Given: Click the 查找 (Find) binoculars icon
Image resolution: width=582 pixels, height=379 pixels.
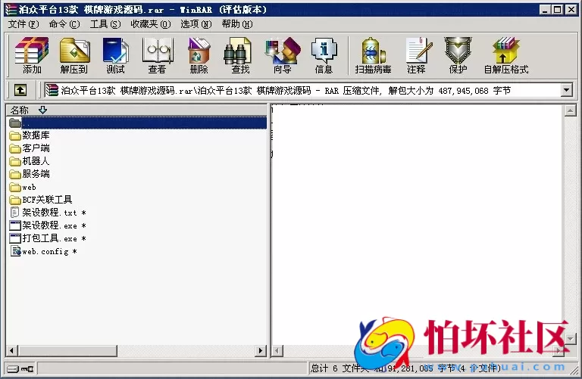Looking at the screenshot, I should click(x=240, y=55).
